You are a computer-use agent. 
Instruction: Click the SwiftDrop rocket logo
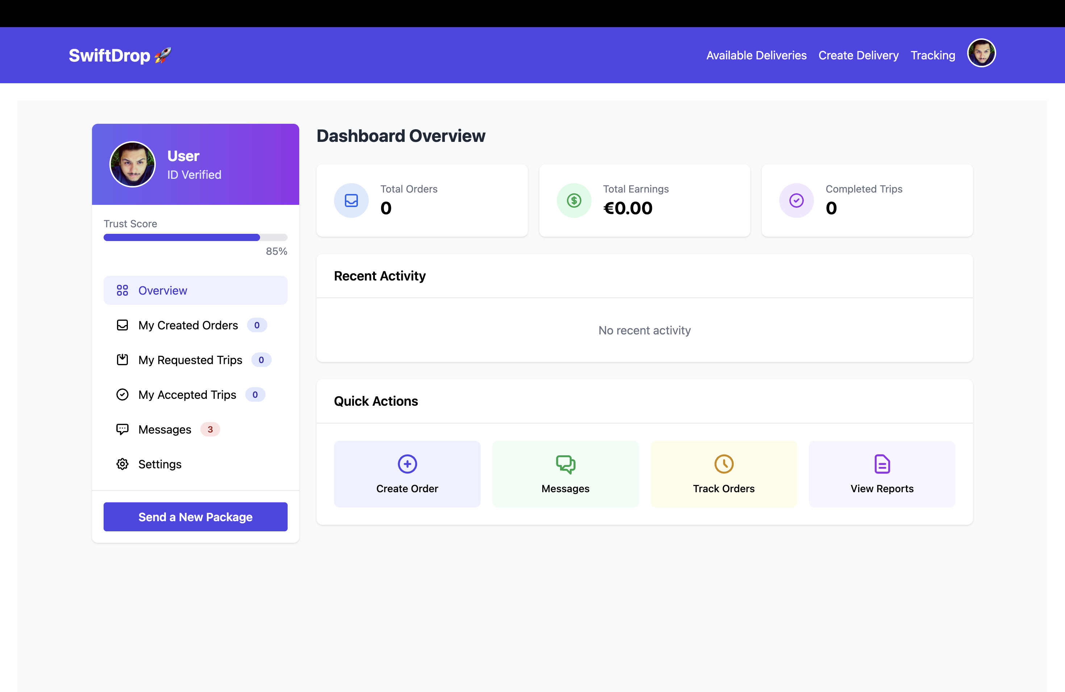click(x=120, y=55)
